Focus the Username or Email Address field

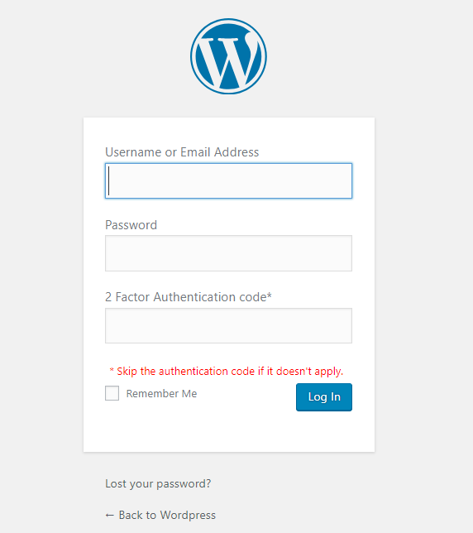pos(228,180)
